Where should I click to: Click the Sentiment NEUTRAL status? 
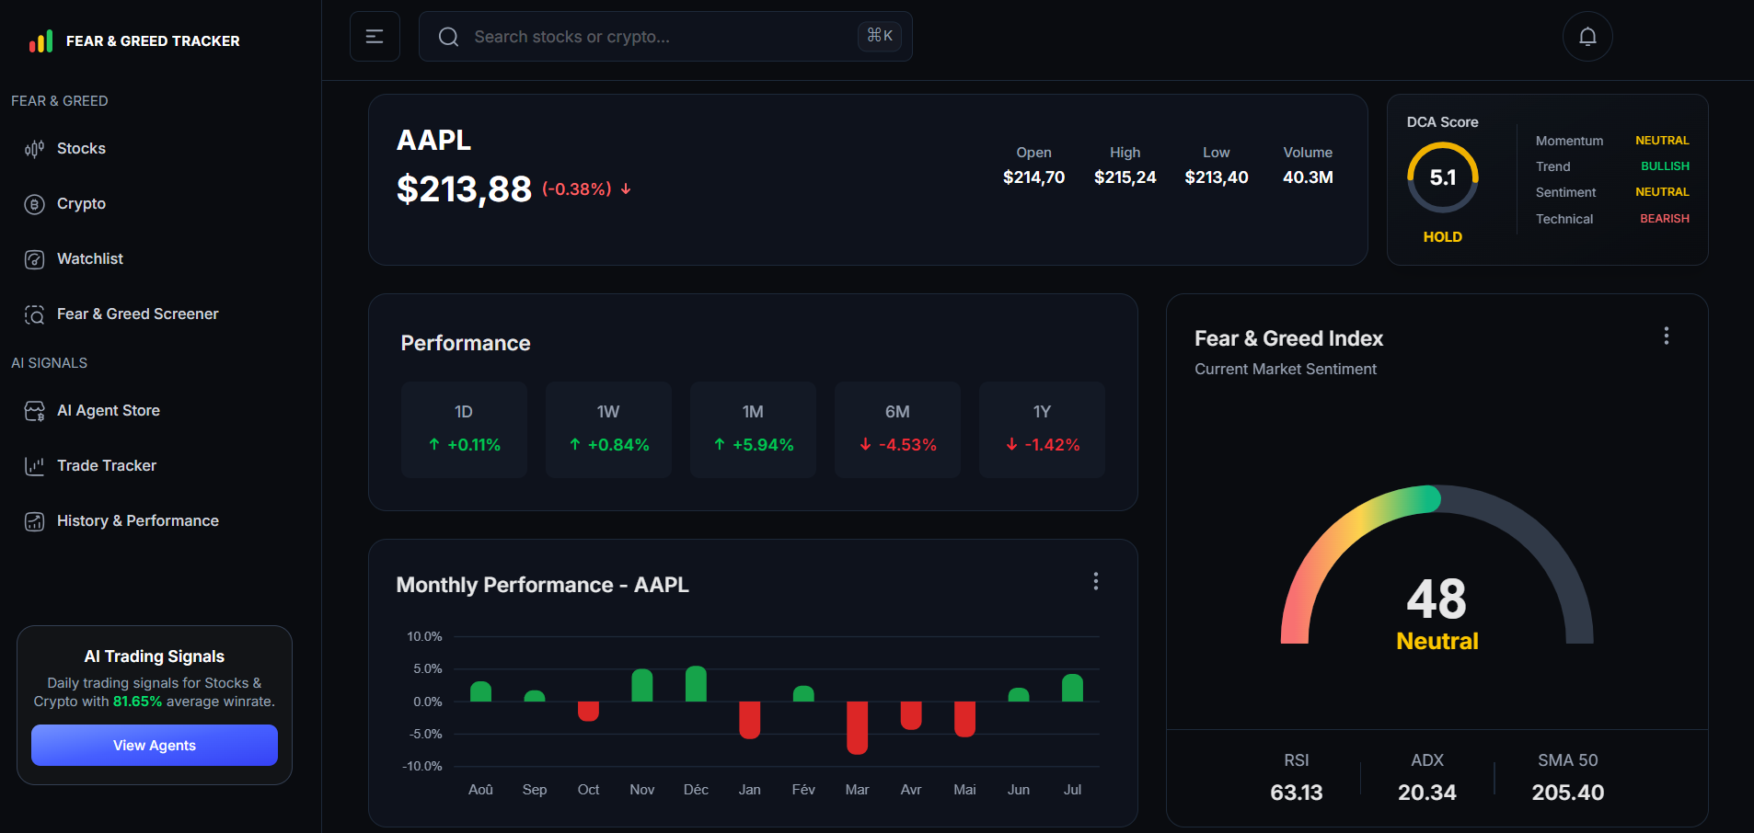pos(1662,192)
